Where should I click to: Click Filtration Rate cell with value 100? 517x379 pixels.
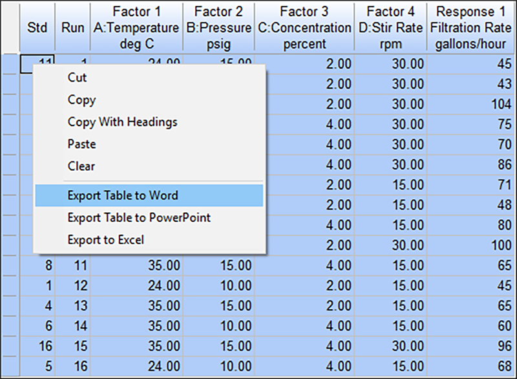click(470, 245)
